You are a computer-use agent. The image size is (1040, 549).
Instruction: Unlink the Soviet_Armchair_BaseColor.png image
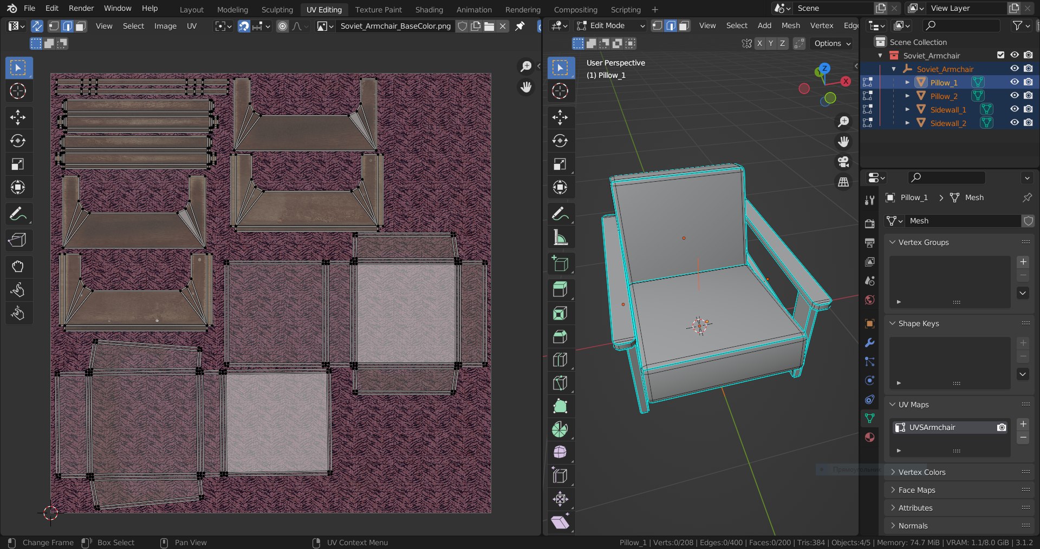pos(503,26)
